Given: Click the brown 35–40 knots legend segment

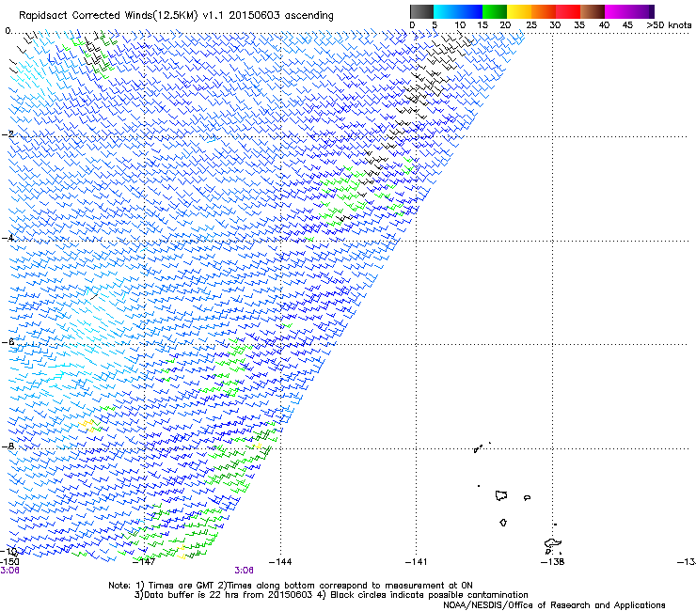Looking at the screenshot, I should (593, 11).
